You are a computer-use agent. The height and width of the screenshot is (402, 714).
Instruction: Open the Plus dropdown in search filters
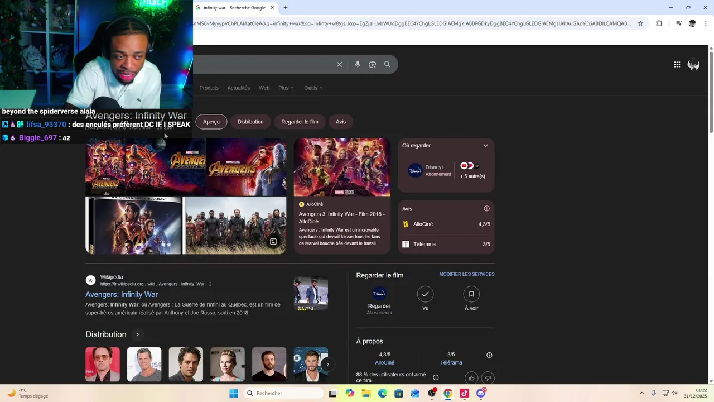(286, 88)
